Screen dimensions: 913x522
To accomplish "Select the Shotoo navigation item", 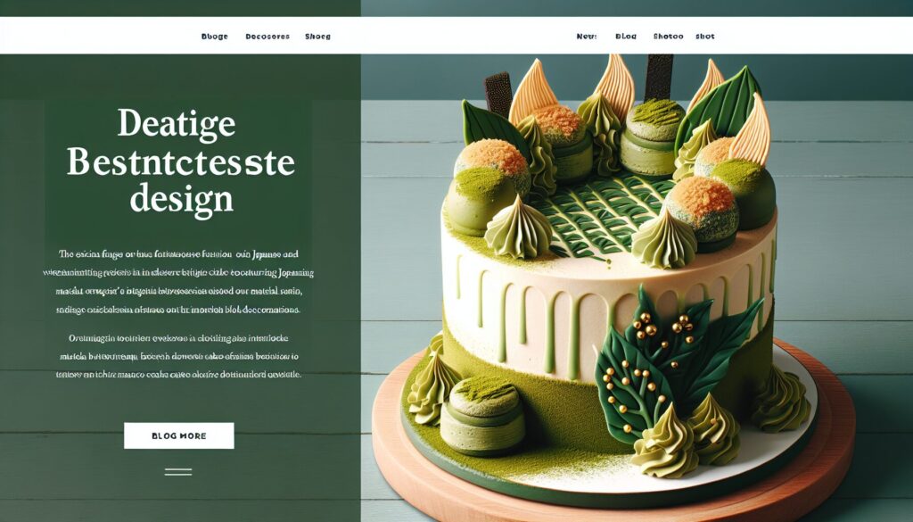I will coord(668,36).
